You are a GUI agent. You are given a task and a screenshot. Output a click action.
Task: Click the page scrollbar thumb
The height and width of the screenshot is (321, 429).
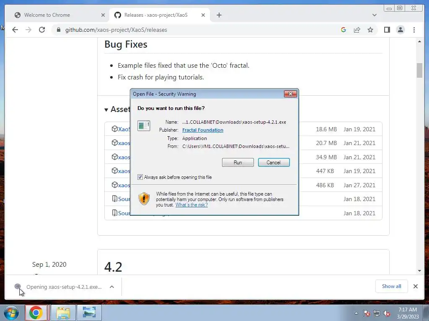tap(419, 70)
